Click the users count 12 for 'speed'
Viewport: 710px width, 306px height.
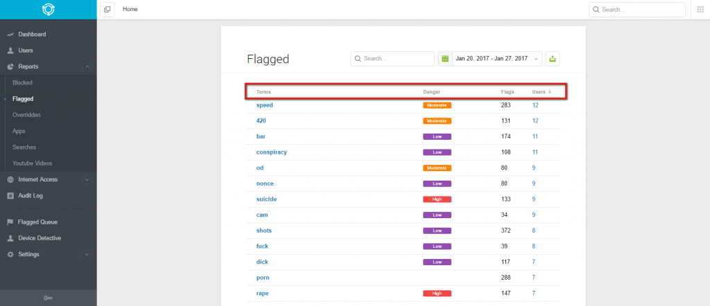(535, 105)
